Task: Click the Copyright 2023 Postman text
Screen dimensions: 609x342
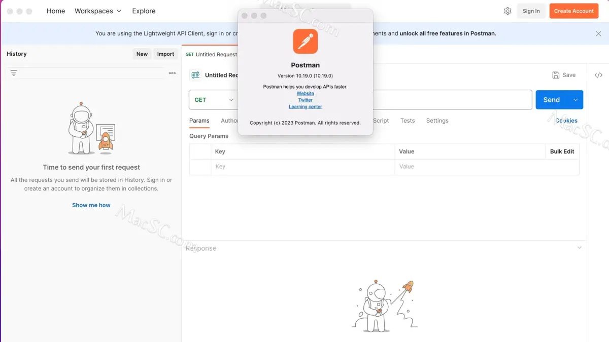Action: (306, 123)
